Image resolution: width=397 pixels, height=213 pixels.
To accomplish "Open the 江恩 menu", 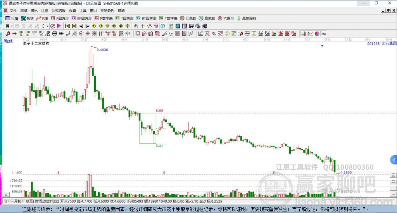I will pos(45,10).
